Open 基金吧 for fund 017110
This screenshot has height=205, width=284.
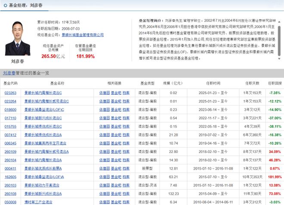pos(116,118)
